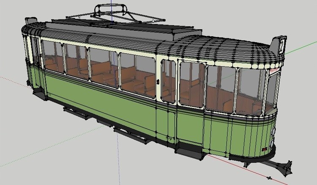Click the curved front windshield pane
The height and width of the screenshot is (185, 317).
click(x=272, y=92)
